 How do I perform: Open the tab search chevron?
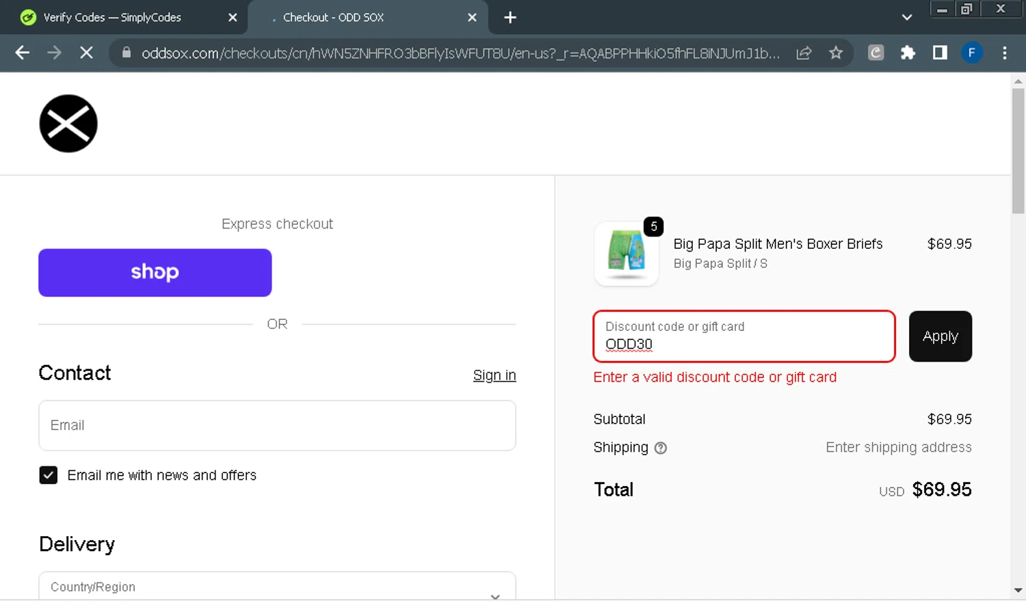point(907,18)
